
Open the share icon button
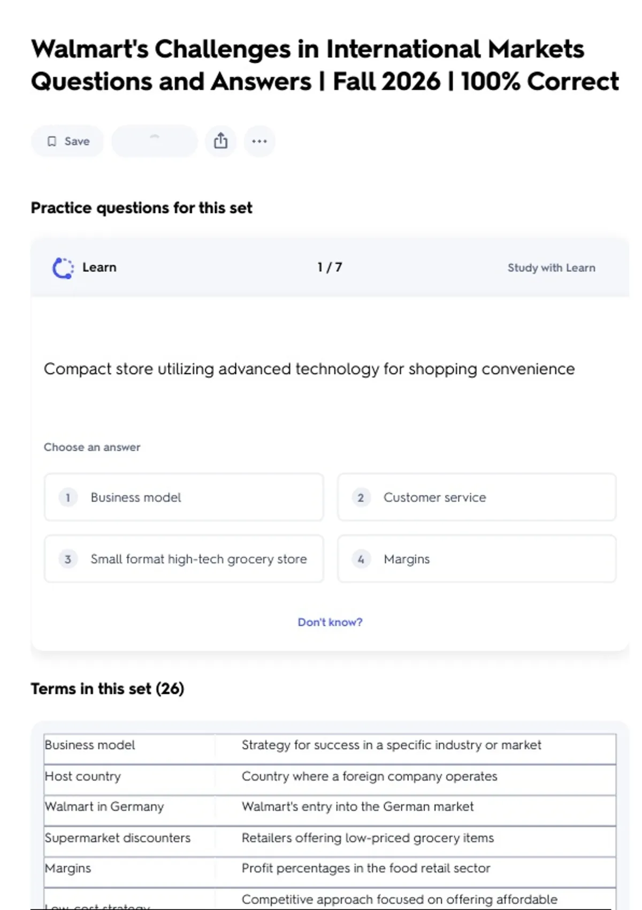pyautogui.click(x=220, y=141)
